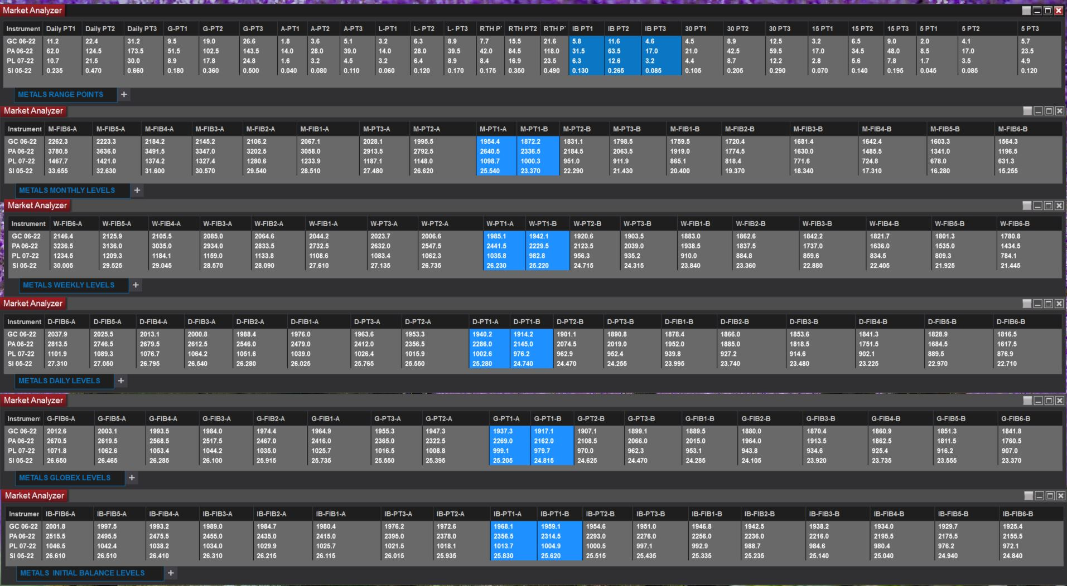Click the D-PT1-A column header
The width and height of the screenshot is (1067, 586).
[x=489, y=322]
